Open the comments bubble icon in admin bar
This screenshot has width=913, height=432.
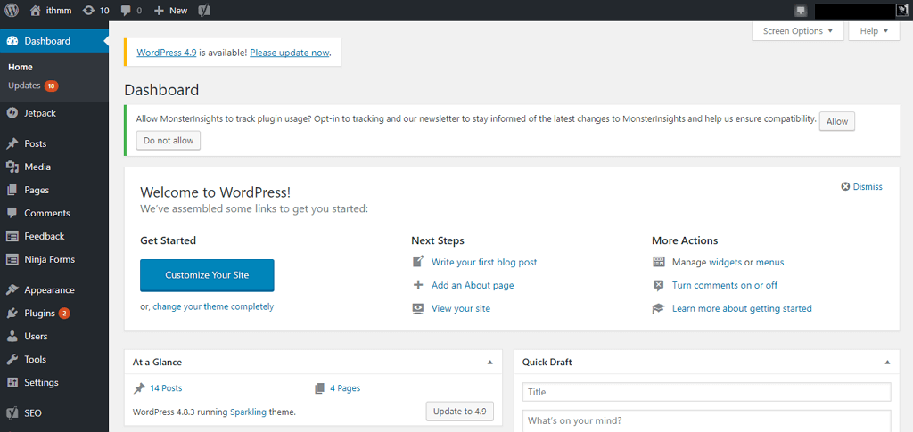pyautogui.click(x=126, y=11)
